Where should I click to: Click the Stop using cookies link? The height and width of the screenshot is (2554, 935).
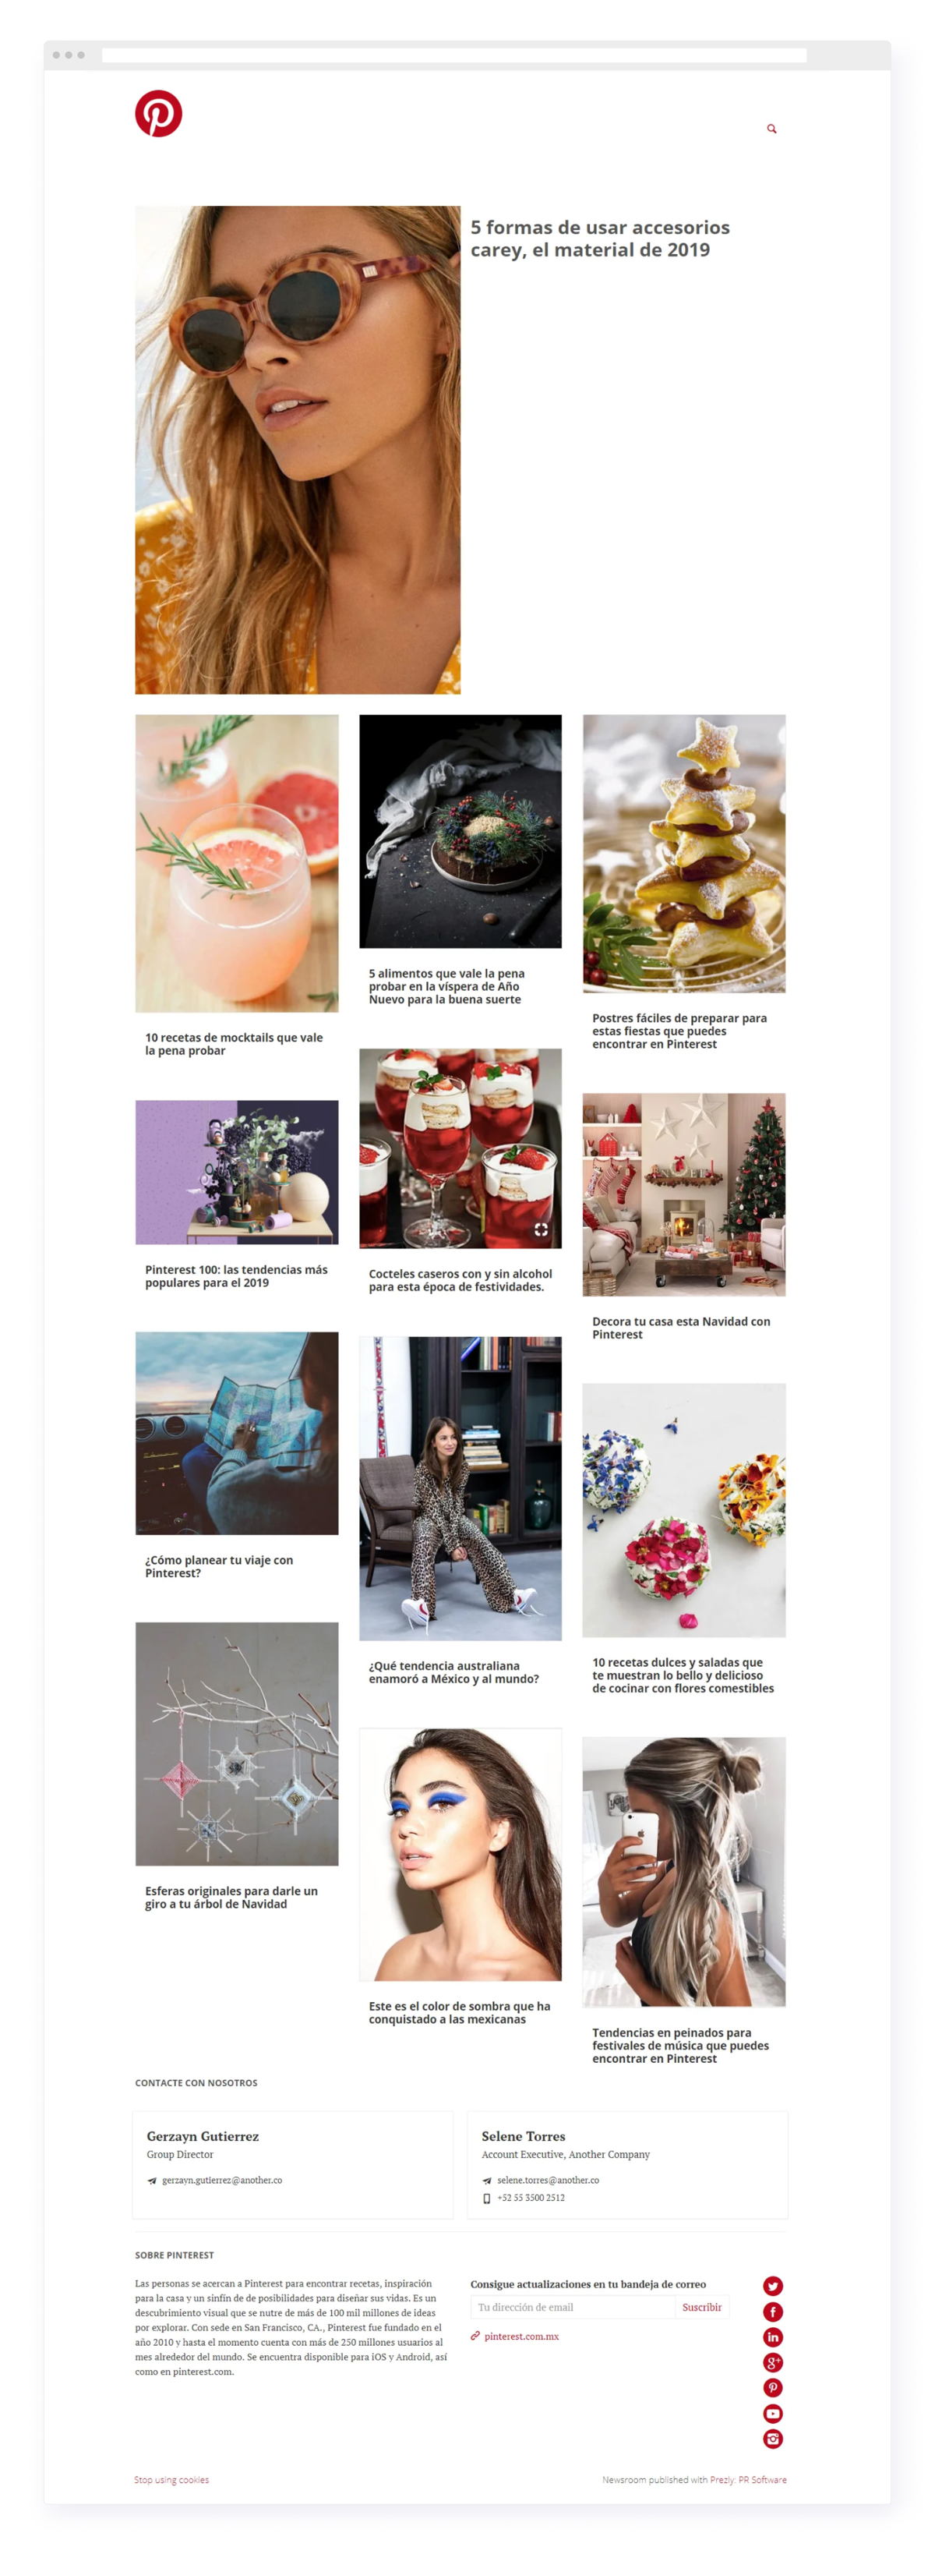coord(171,2480)
